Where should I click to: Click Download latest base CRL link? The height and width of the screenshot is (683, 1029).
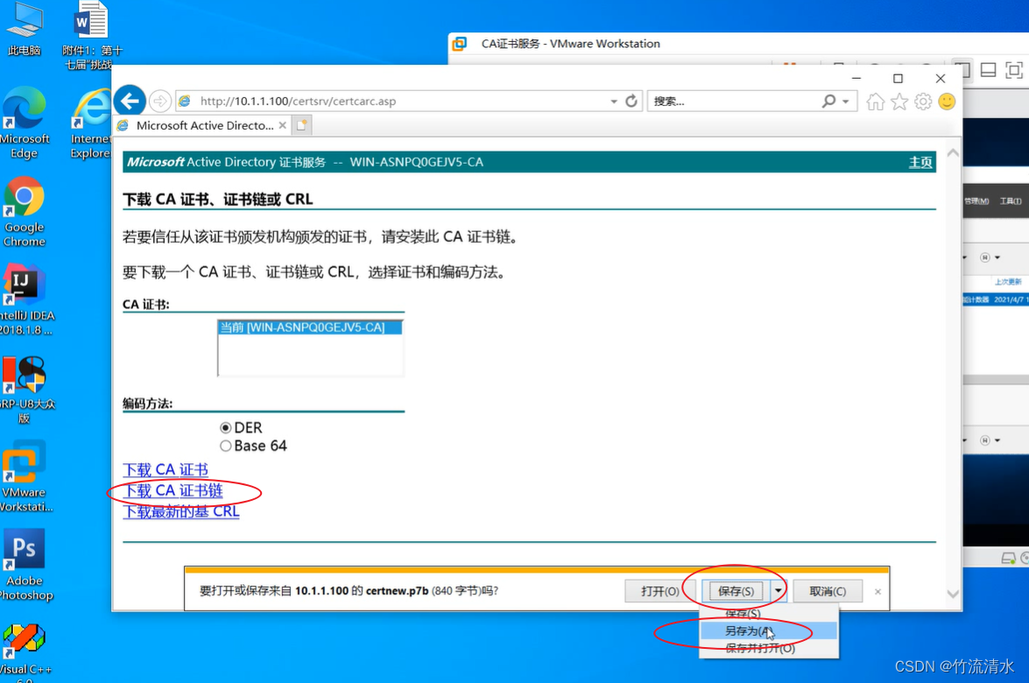pyautogui.click(x=181, y=511)
